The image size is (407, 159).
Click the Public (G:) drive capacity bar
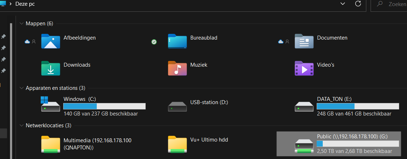(358, 144)
